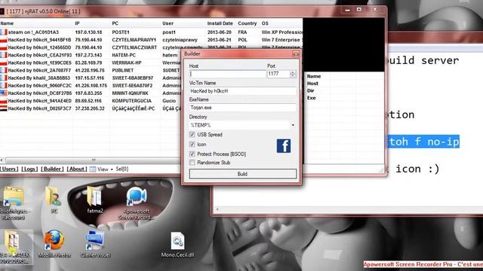Select the SWEET-5E6A870F2 PC cell
The width and height of the screenshot is (483, 271).
tap(132, 85)
